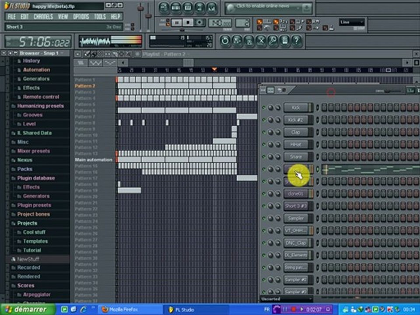Toggle channel select LED right of Sampler

pyautogui.click(x=318, y=218)
